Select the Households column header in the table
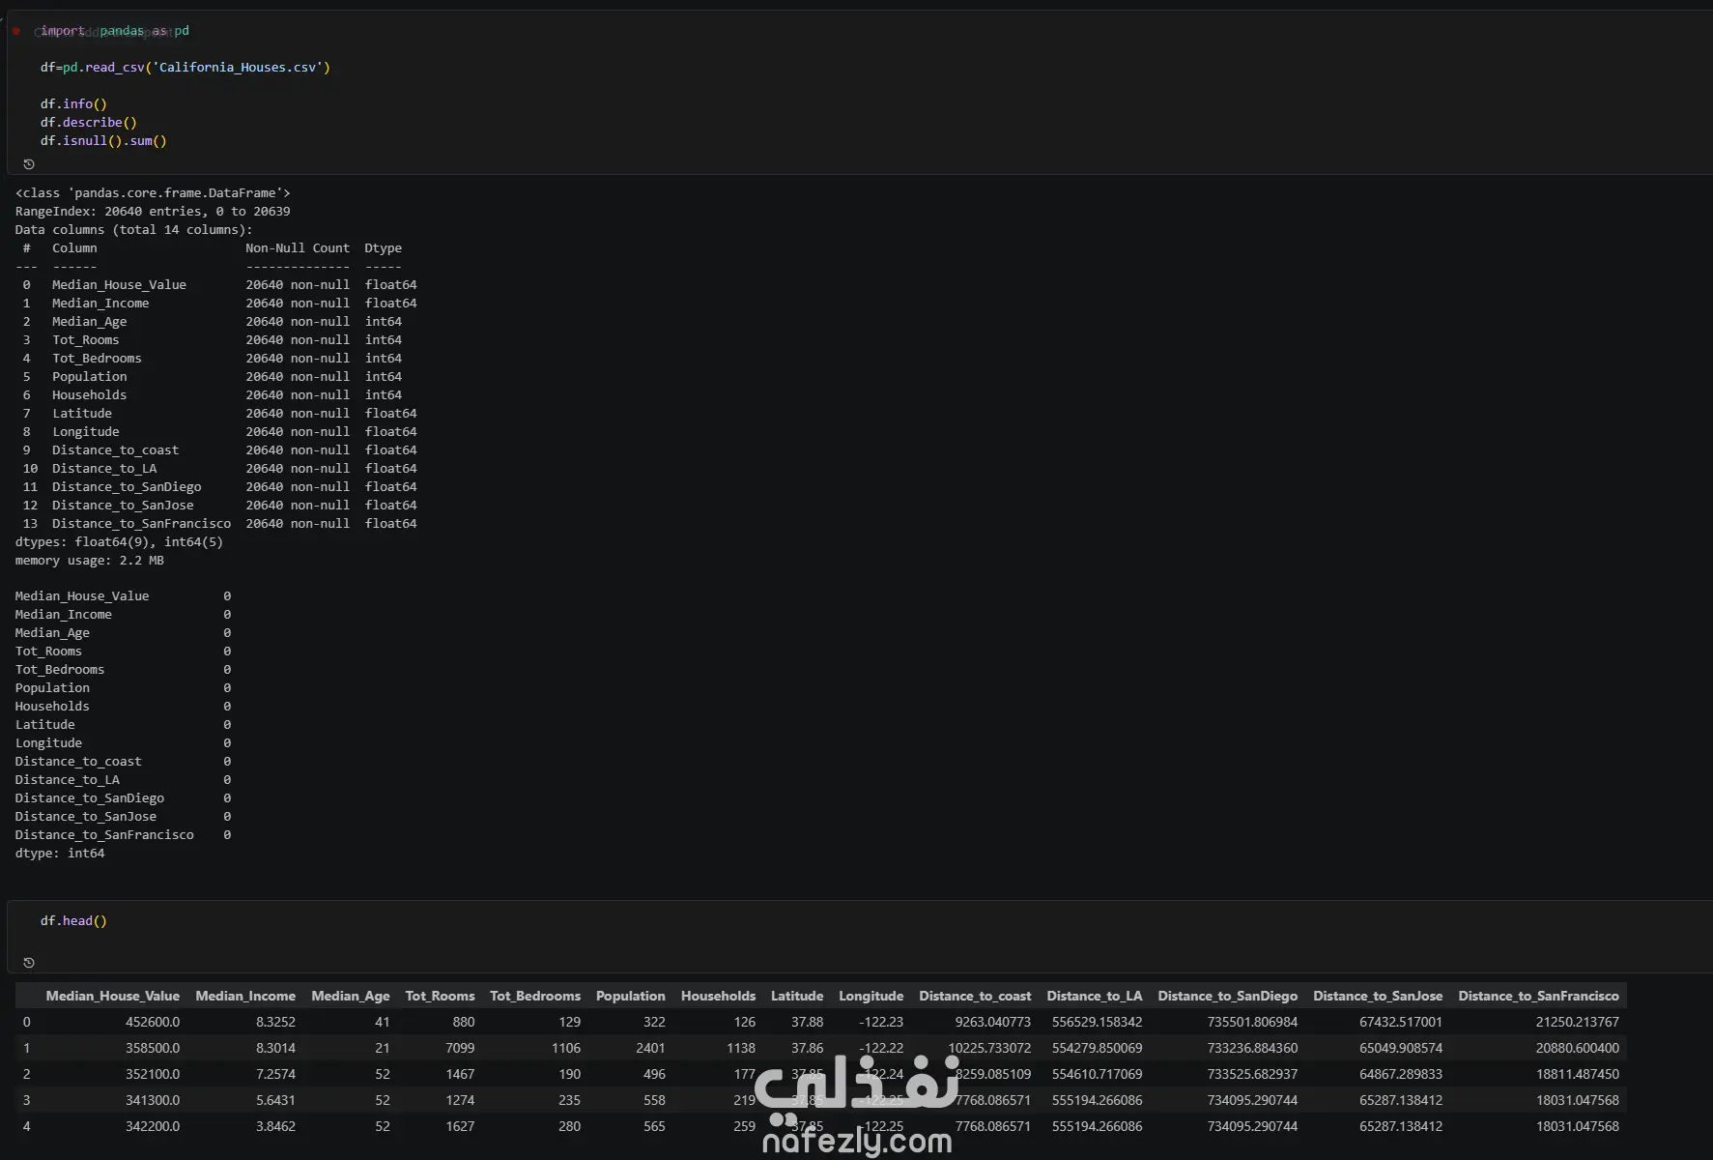This screenshot has width=1713, height=1160. click(718, 996)
